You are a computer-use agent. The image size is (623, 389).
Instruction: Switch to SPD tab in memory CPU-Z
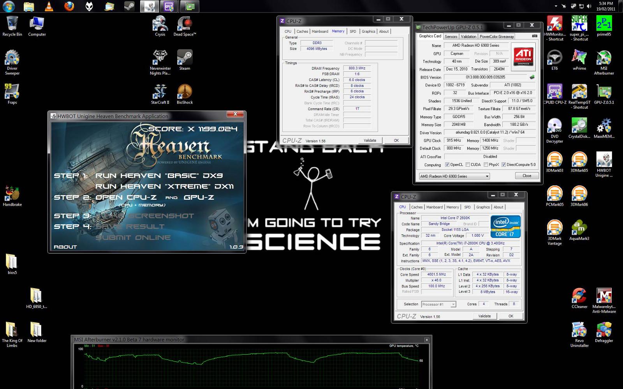coord(353,32)
